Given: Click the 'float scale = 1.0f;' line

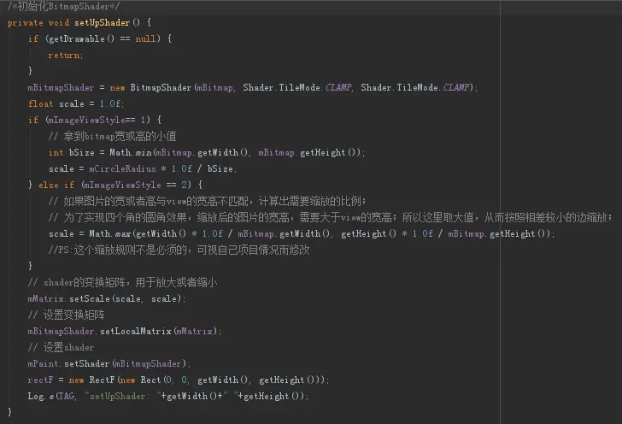Looking at the screenshot, I should coord(76,104).
